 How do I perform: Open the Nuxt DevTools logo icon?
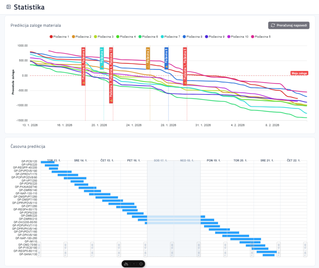pyautogui.click(x=126, y=264)
